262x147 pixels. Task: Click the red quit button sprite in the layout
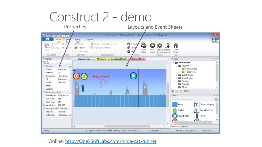(x=76, y=76)
